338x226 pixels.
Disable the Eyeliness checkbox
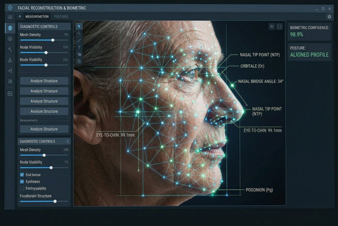22,182
